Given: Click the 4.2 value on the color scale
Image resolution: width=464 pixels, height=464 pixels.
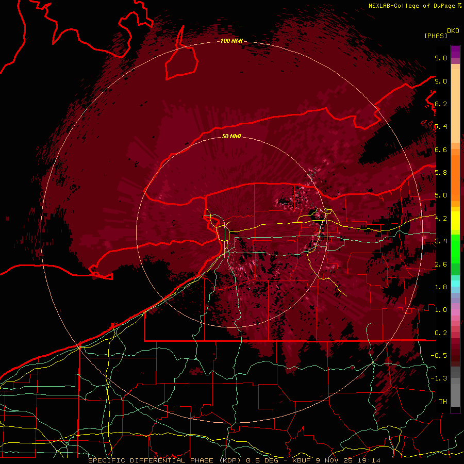Looking at the screenshot, I should [x=441, y=219].
